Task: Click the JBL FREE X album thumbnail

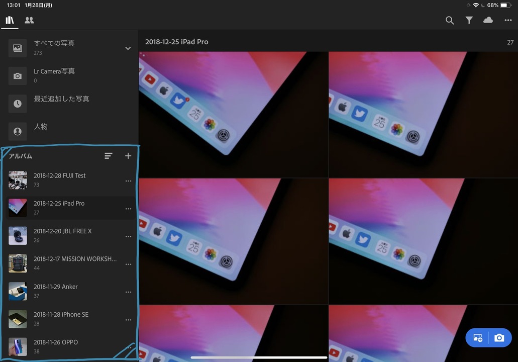Action: coord(18,236)
